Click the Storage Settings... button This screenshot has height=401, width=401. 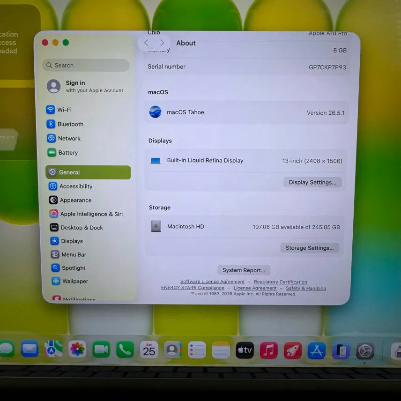click(x=310, y=248)
